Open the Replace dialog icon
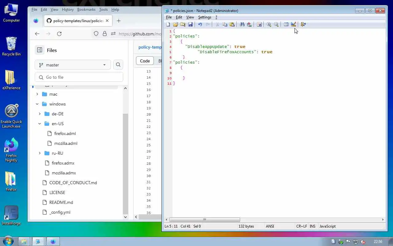The image size is (393, 246). pos(249,24)
